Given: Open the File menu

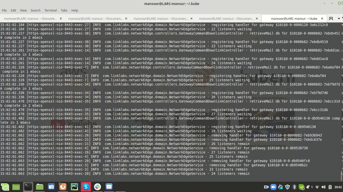Looking at the screenshot, I should [4, 10].
